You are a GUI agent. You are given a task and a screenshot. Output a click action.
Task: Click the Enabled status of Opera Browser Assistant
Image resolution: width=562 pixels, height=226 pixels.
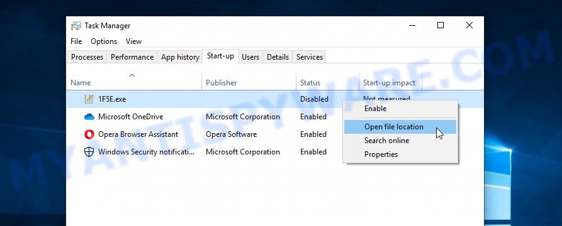pyautogui.click(x=313, y=134)
